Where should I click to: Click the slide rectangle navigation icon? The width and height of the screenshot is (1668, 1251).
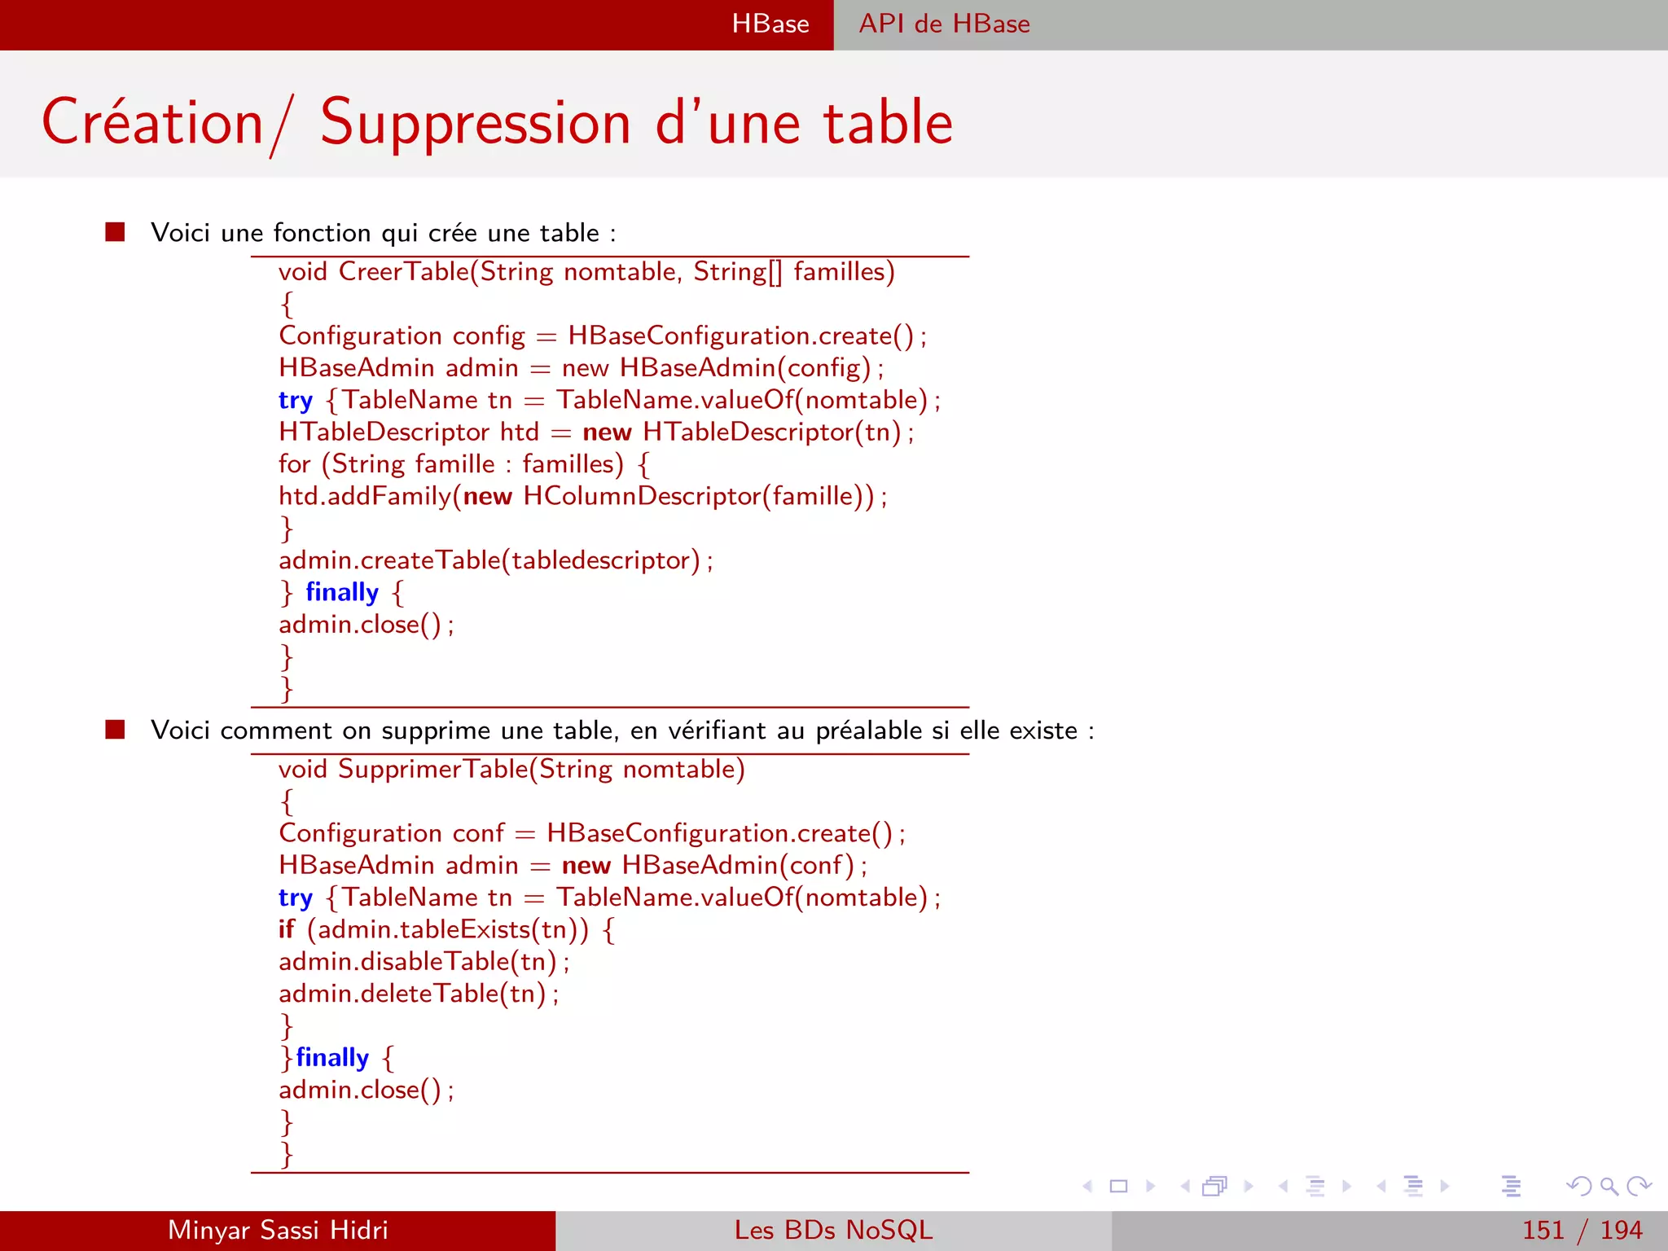tap(1119, 1187)
